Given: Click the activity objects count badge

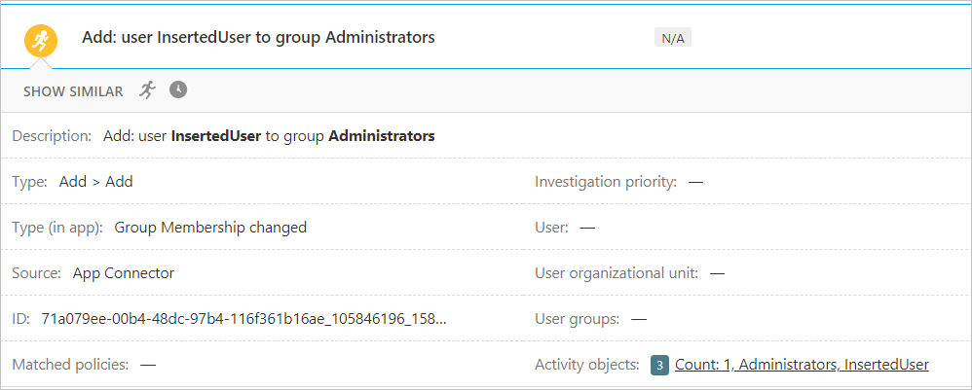Looking at the screenshot, I should 659,366.
